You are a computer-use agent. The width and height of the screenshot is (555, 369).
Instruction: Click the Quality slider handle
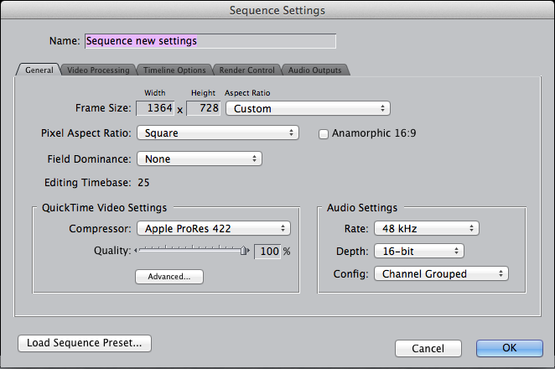(x=245, y=251)
